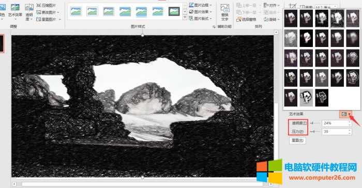
Task: Open the 旋转 rotate menu
Action: [271, 20]
